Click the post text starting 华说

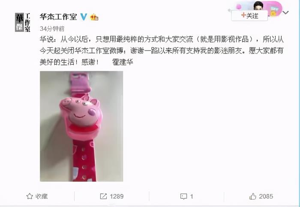(x=162, y=51)
